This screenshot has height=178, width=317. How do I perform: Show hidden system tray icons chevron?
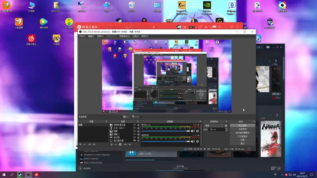coord(282,174)
